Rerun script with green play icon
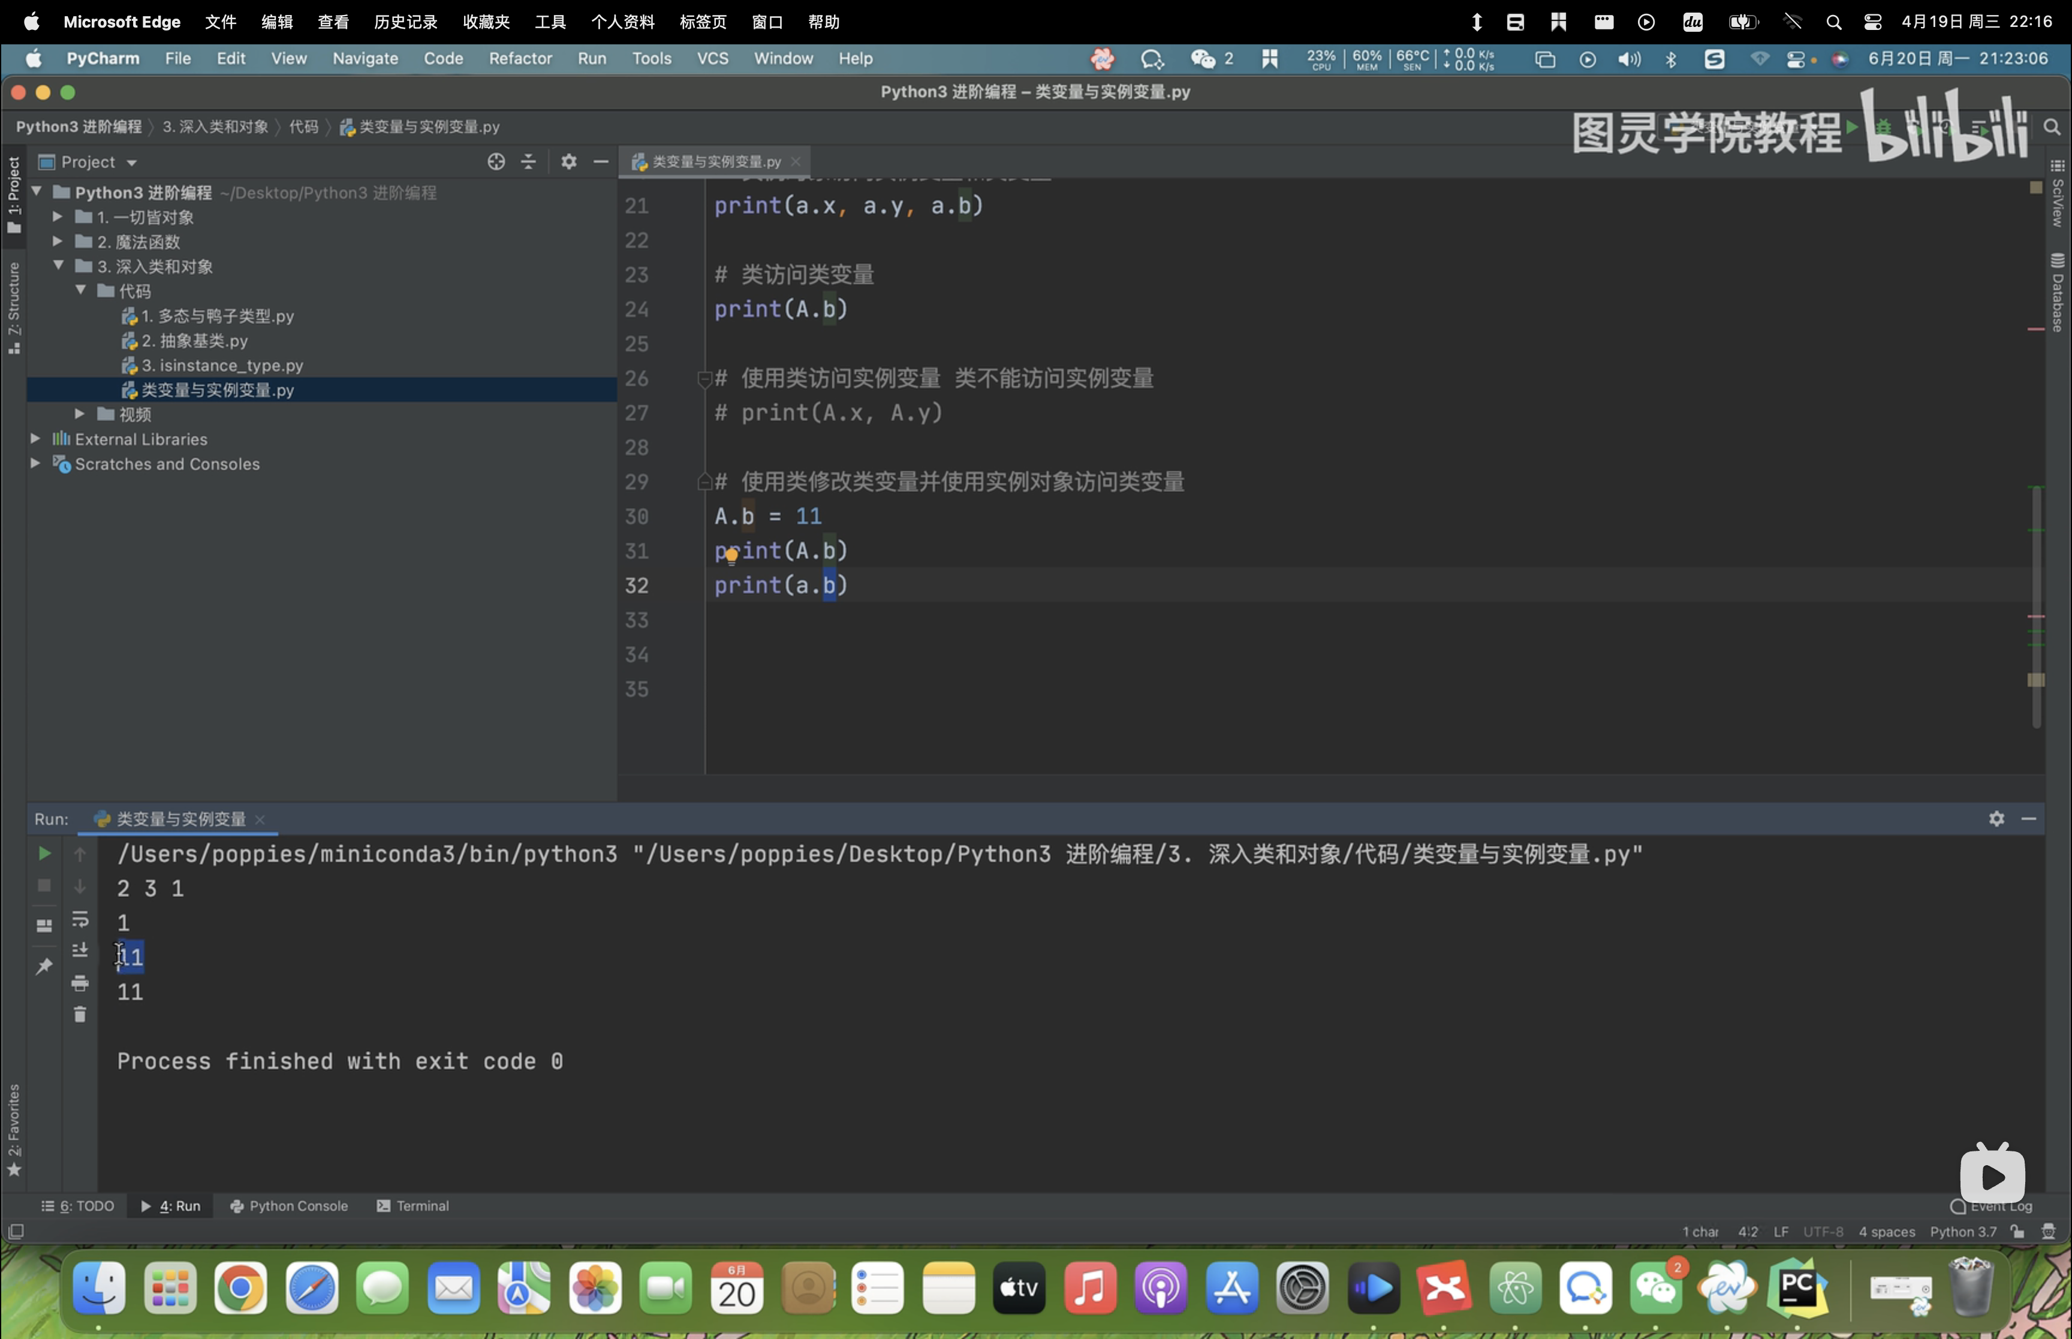Viewport: 2072px width, 1339px height. point(44,854)
